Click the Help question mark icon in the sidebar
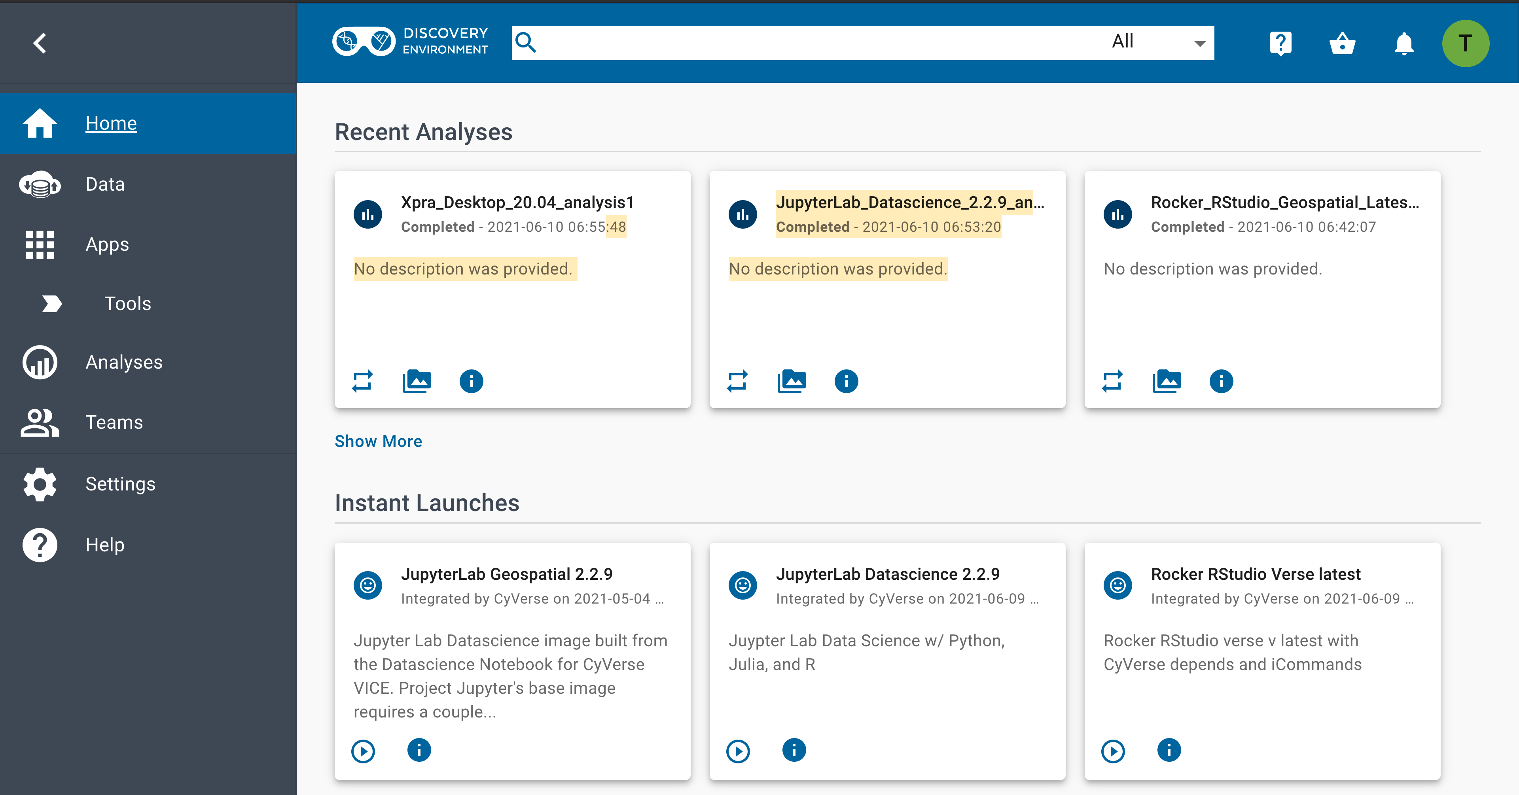Viewport: 1519px width, 795px height. [x=40, y=544]
